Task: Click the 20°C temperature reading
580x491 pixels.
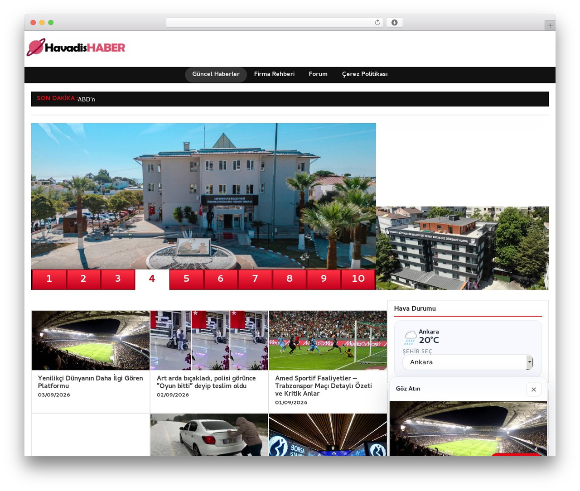Action: 429,340
